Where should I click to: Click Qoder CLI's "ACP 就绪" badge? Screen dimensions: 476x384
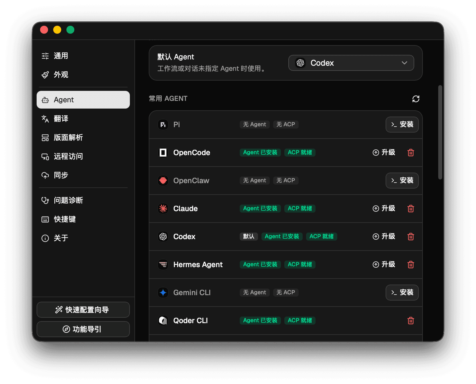[300, 321]
